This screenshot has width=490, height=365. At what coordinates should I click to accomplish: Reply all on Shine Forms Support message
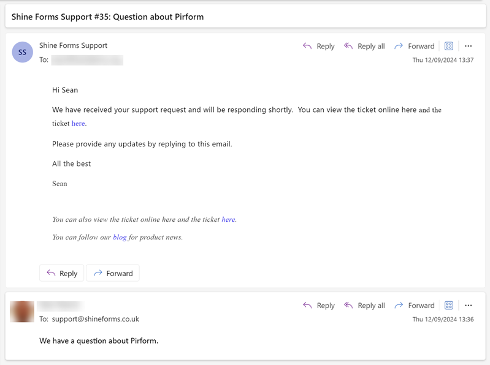[x=364, y=46]
